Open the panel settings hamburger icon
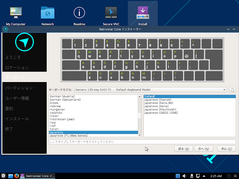239x179 pixels. point(235,176)
